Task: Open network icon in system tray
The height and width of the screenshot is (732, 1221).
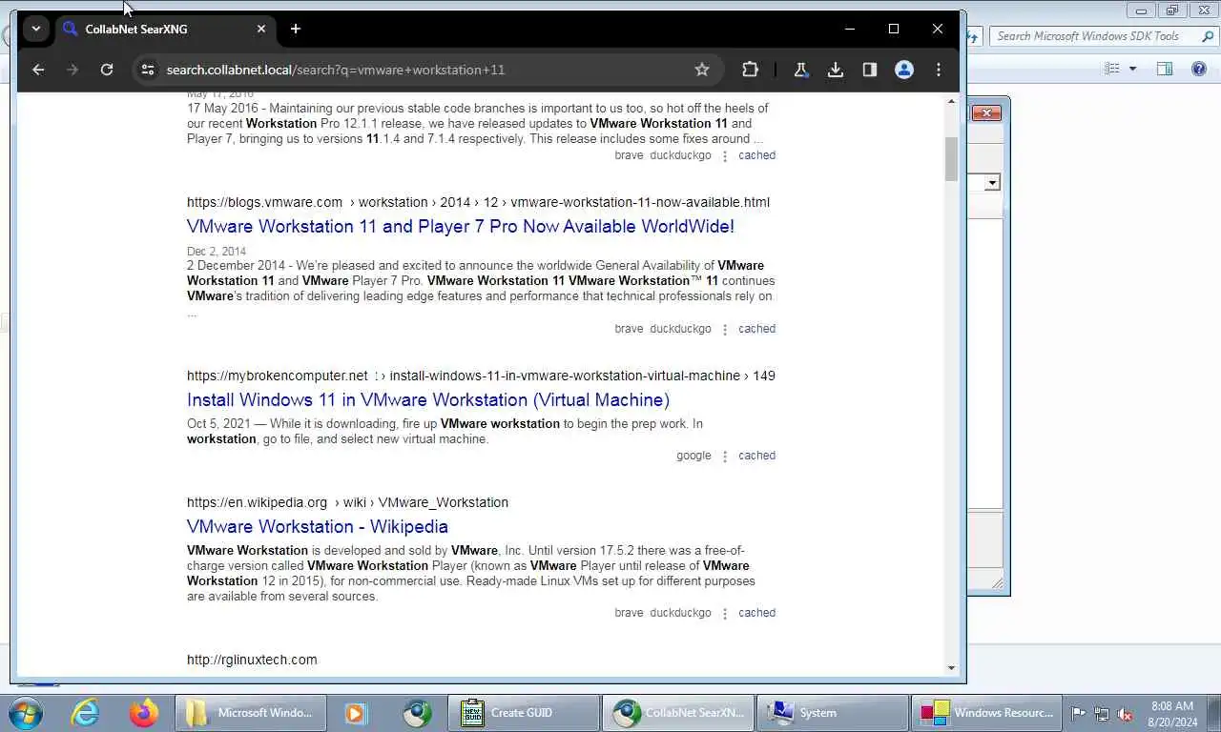Action: 1102,713
